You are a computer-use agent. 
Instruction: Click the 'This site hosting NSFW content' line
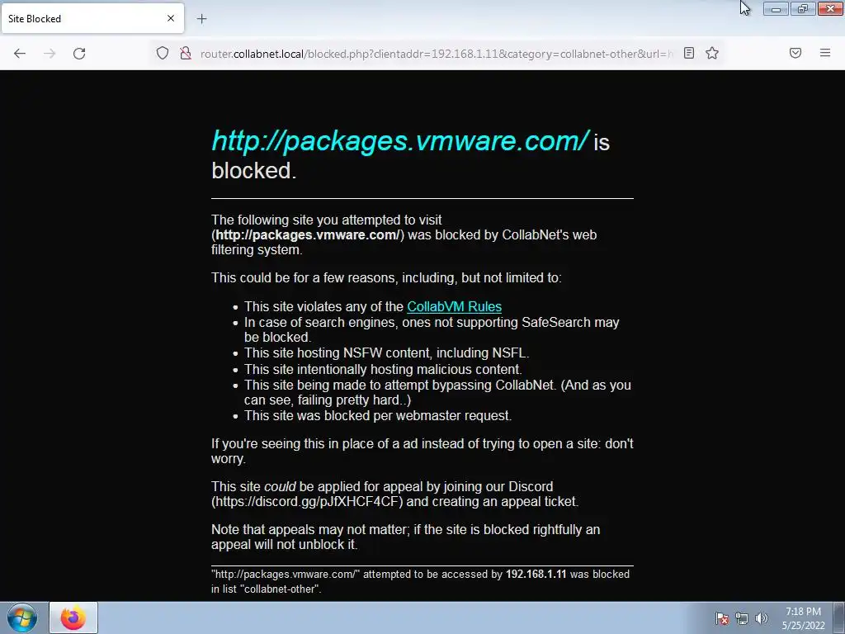pyautogui.click(x=386, y=353)
